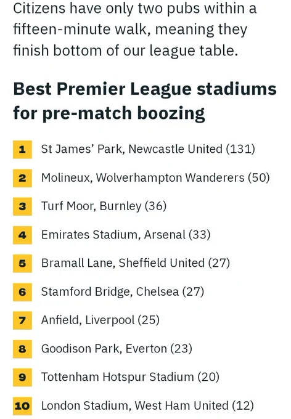Click the yellow rank 10 badge
The width and height of the screenshot is (291, 419).
22,406
